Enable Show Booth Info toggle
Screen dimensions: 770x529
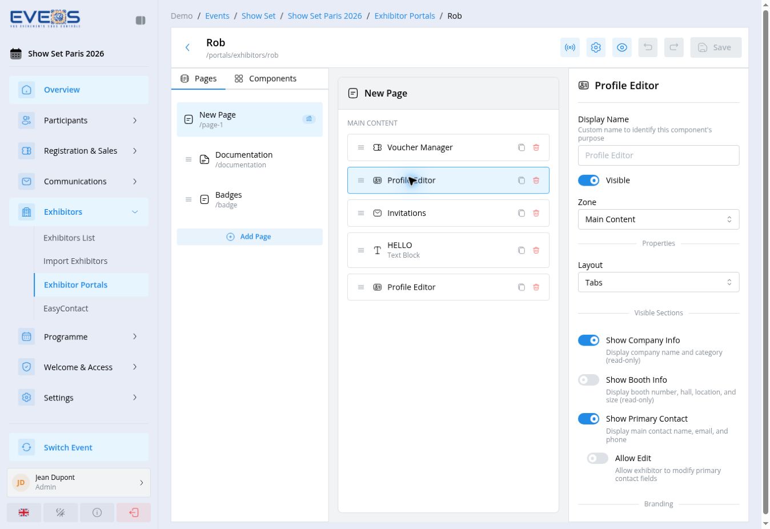tap(588, 380)
